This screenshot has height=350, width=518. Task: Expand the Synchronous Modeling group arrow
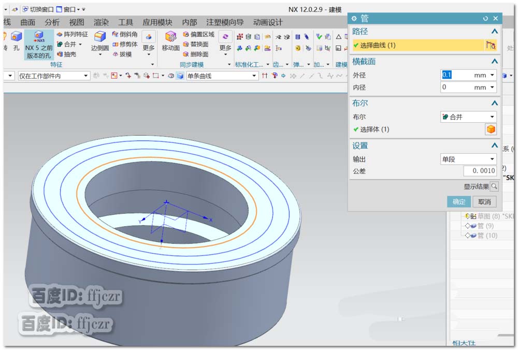point(229,64)
